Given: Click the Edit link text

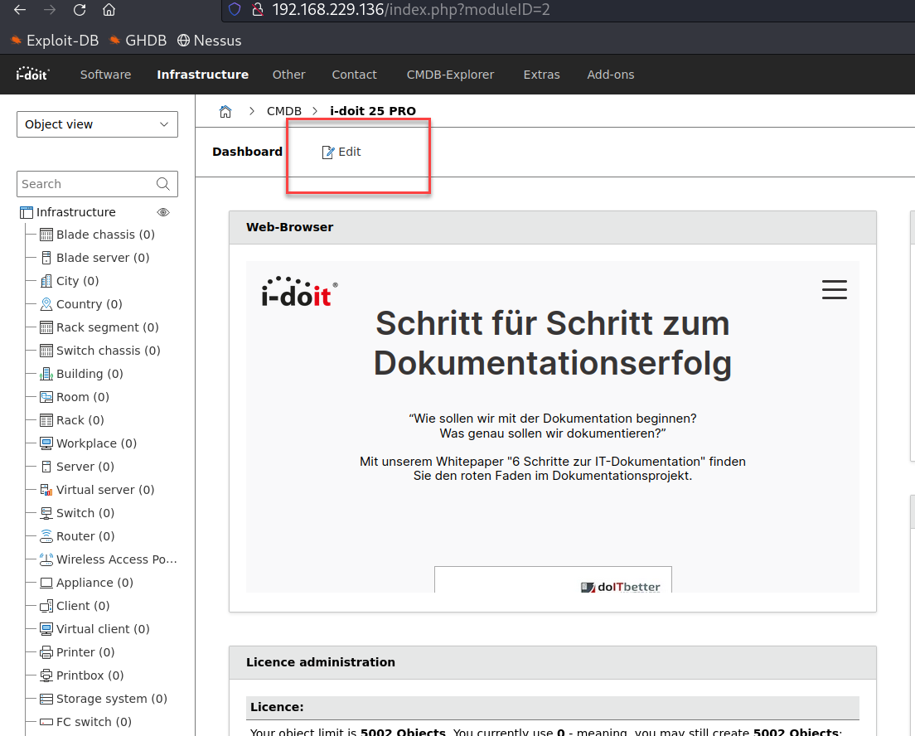Looking at the screenshot, I should pos(350,152).
